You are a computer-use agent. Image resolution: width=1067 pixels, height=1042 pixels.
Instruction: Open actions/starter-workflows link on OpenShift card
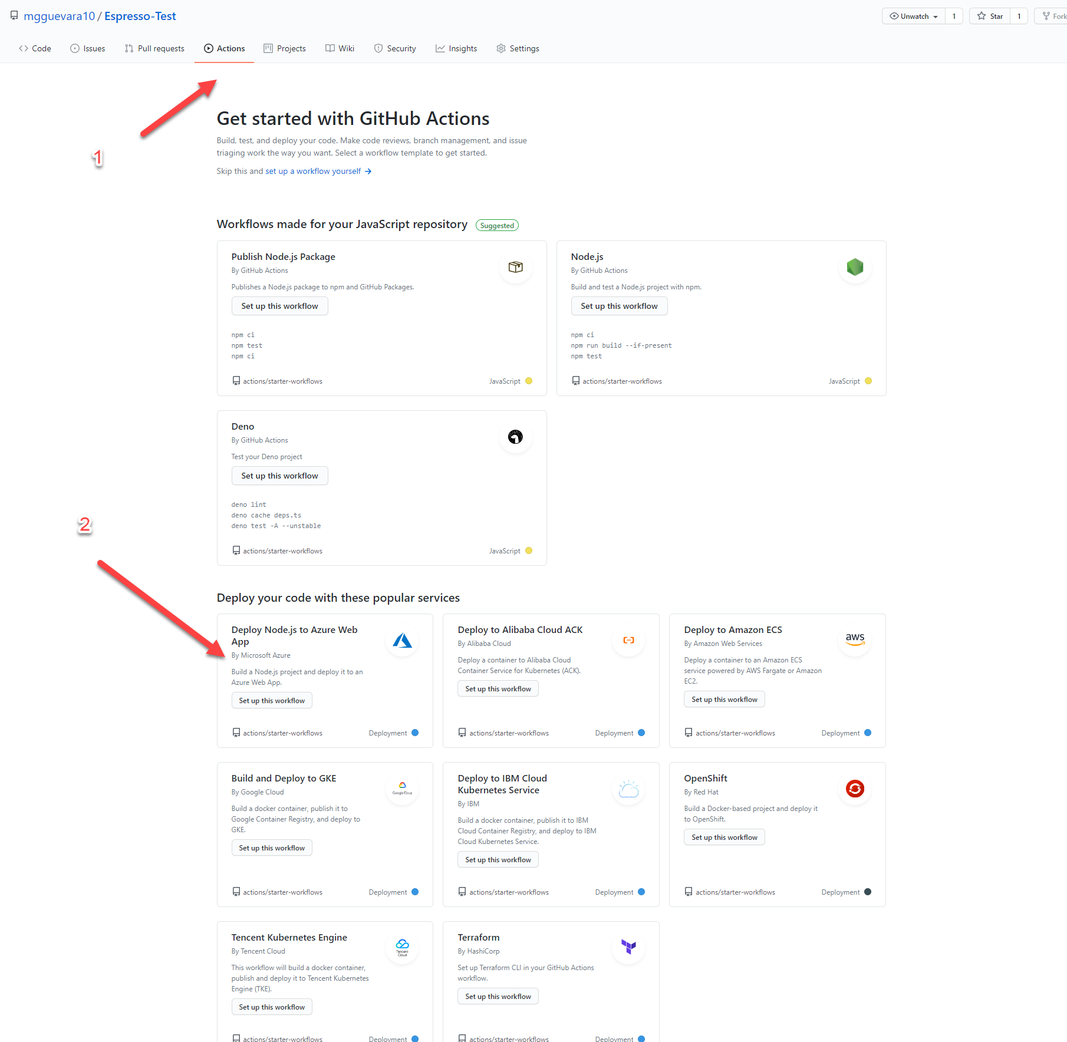click(x=735, y=892)
